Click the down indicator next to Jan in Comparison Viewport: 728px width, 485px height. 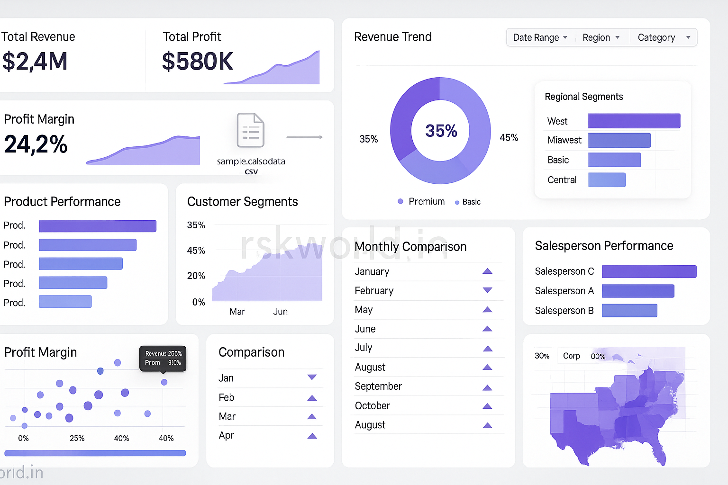point(312,377)
